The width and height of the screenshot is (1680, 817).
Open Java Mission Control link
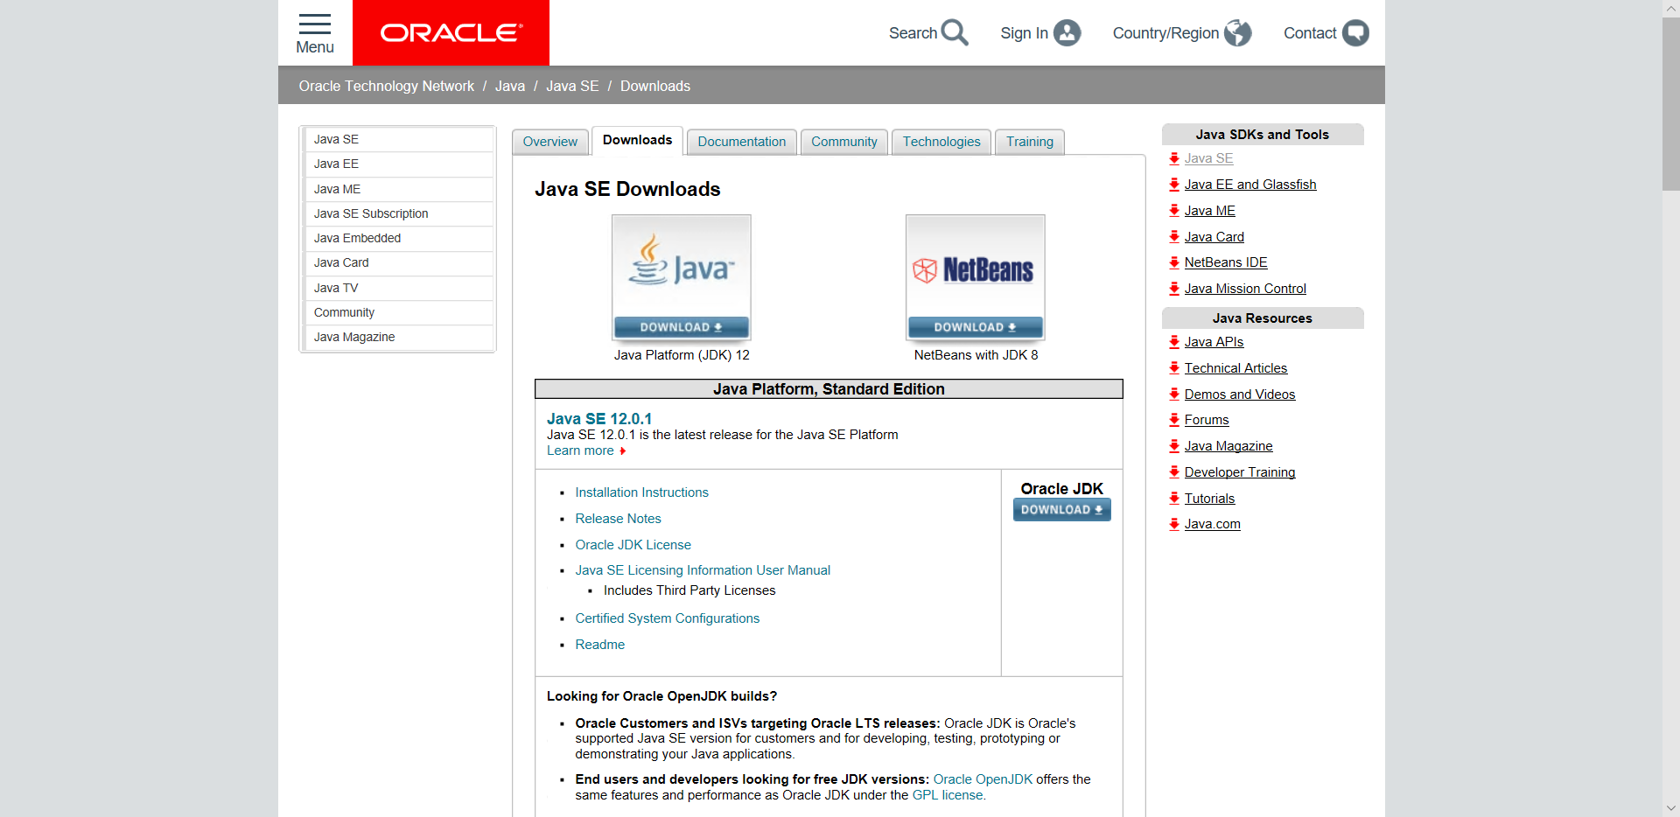1245,289
